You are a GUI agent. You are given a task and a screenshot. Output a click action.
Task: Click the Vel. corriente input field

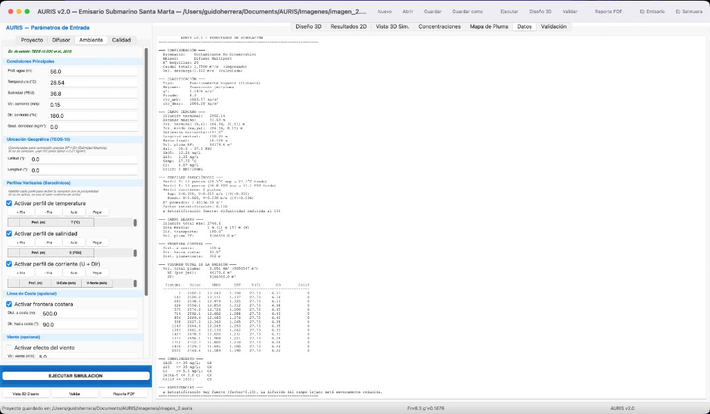[x=93, y=105]
